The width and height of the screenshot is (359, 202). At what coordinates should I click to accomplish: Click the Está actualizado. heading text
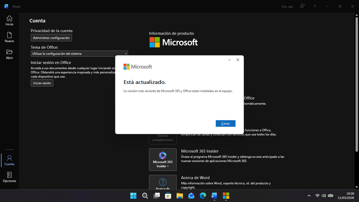point(144,82)
